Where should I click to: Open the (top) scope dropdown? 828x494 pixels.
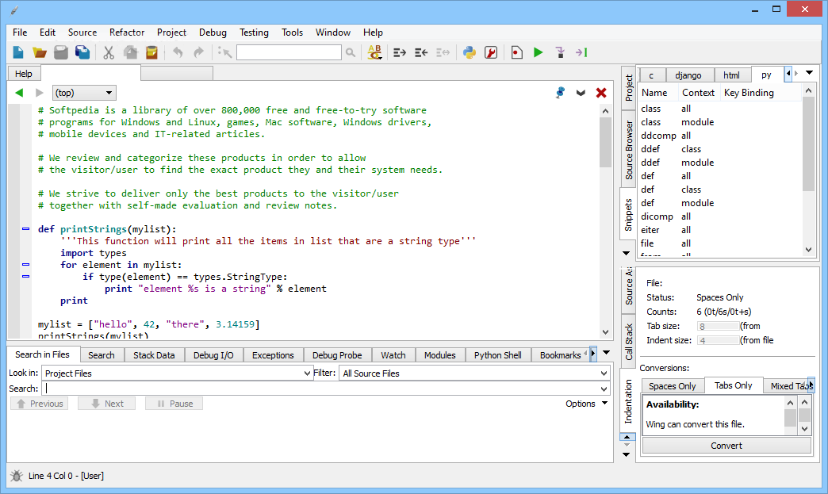pos(84,93)
